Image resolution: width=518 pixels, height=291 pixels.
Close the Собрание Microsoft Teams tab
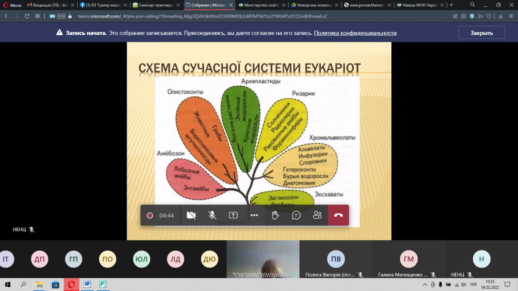tap(231, 5)
